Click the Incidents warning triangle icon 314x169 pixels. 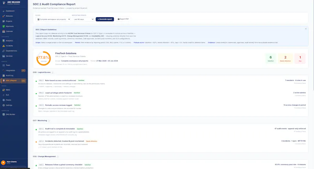[4, 46]
